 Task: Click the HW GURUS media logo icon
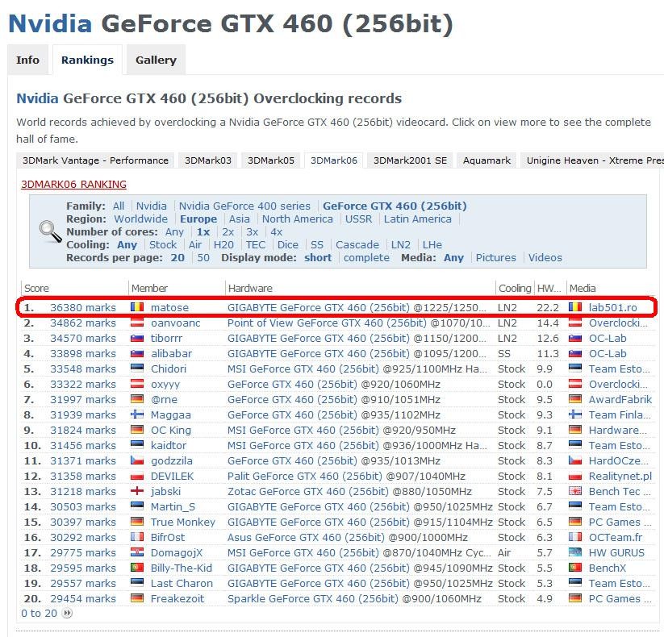[x=575, y=552]
